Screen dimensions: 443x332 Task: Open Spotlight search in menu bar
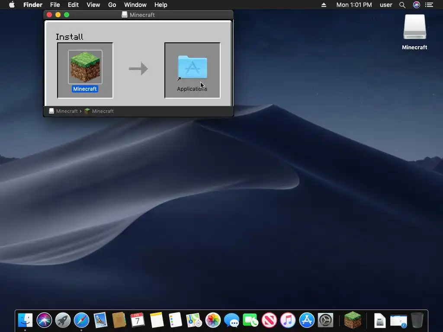pos(402,5)
